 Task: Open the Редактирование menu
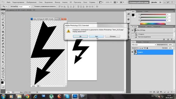[18, 2]
